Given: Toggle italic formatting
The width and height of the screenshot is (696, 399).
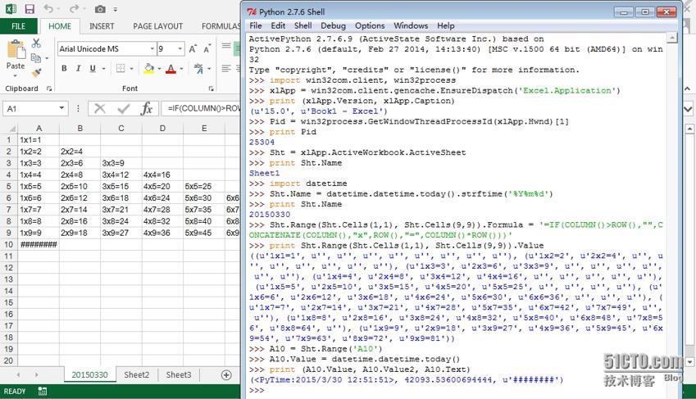Looking at the screenshot, I should 78,68.
